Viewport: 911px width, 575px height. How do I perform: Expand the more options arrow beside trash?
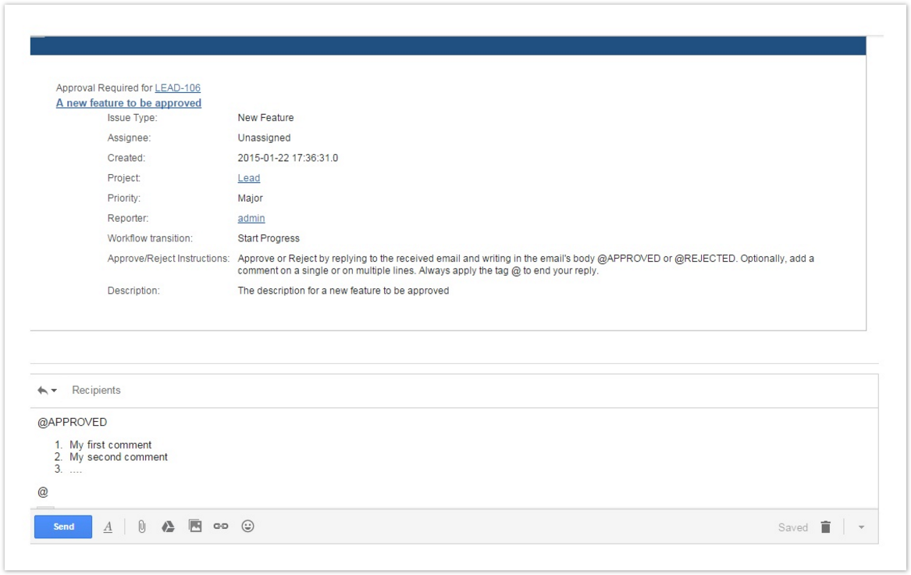tap(861, 527)
